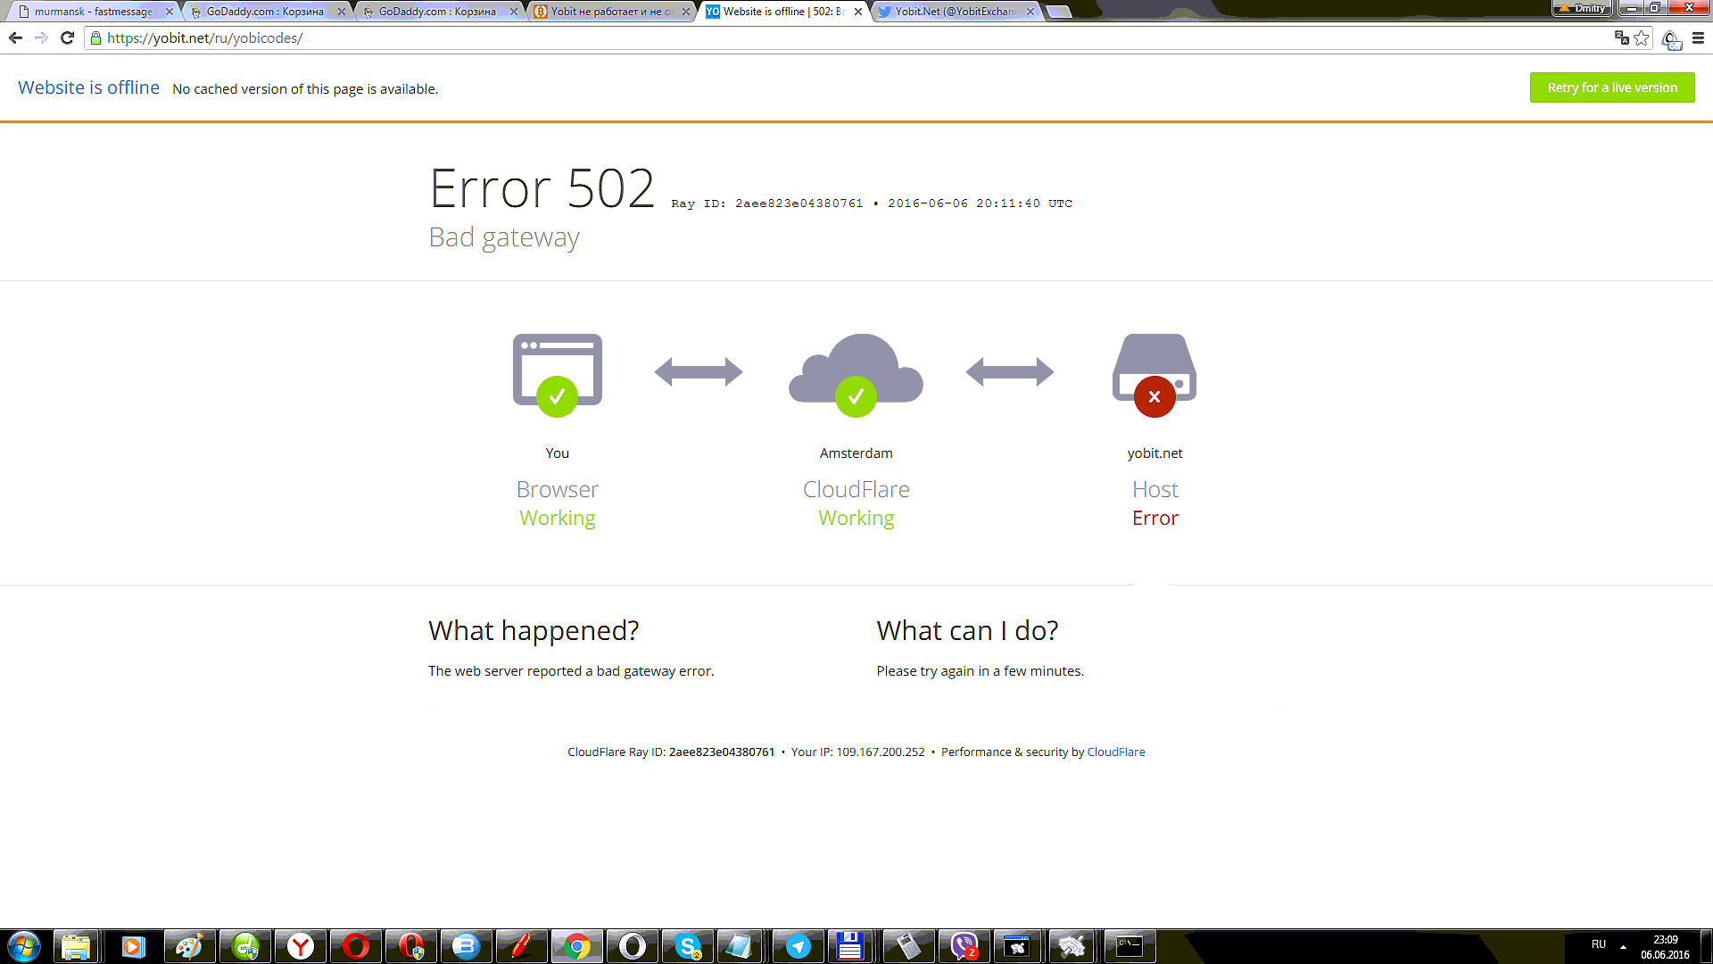Switch the RU language indicator
The height and width of the screenshot is (964, 1713).
[x=1598, y=944]
